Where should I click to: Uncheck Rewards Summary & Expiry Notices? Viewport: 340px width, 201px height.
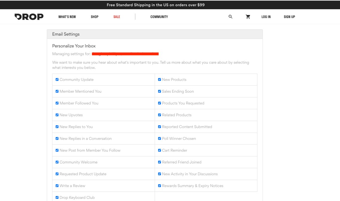[159, 186]
